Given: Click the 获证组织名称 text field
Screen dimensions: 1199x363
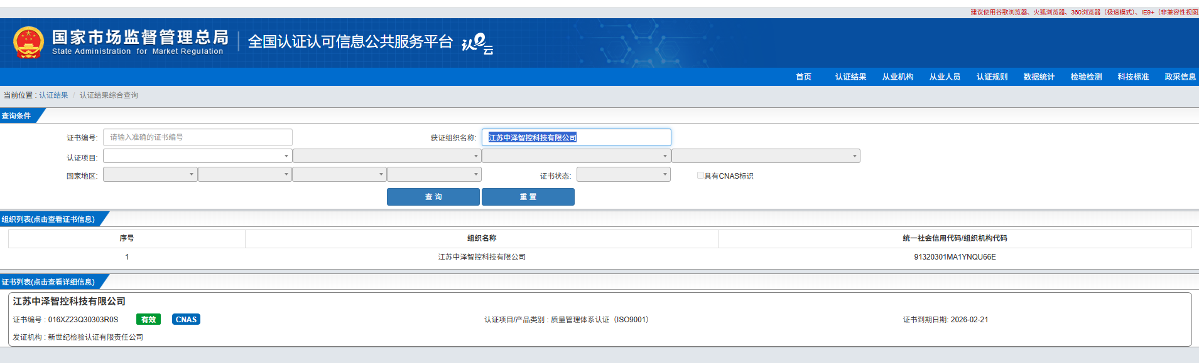Looking at the screenshot, I should pos(576,137).
